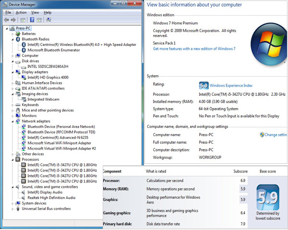Click the Human Interface Devices icon
Screen dimensions: 288x230
click(18, 83)
